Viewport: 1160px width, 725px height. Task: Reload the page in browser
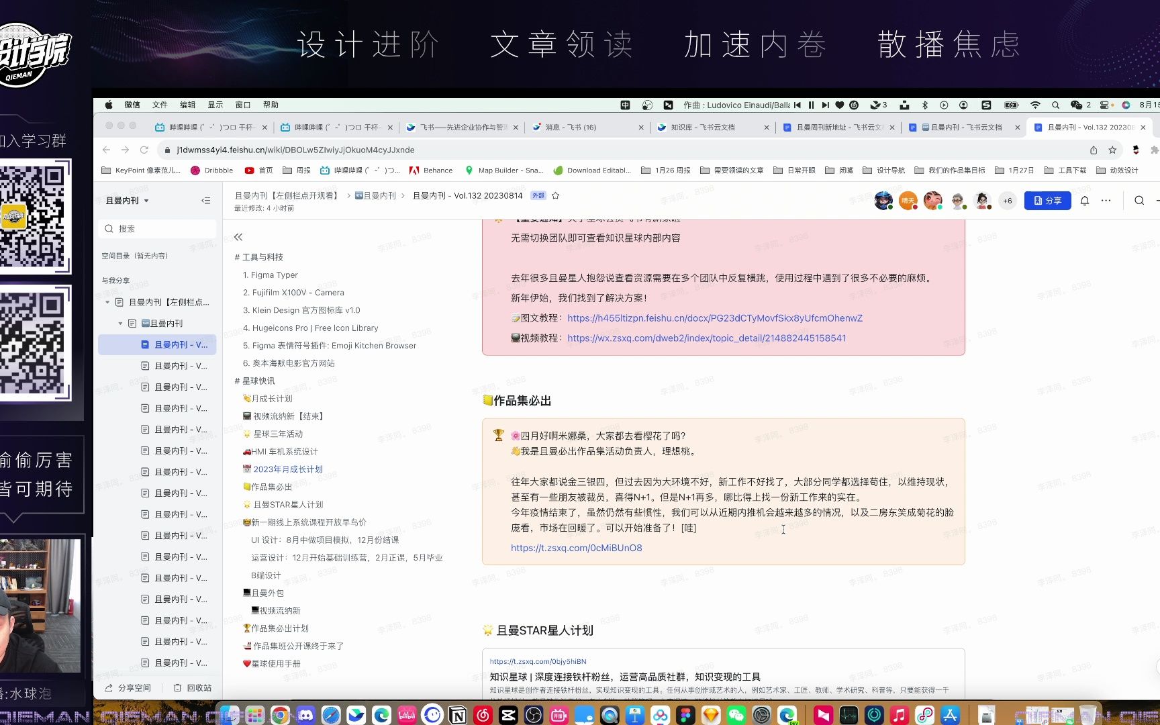point(144,150)
